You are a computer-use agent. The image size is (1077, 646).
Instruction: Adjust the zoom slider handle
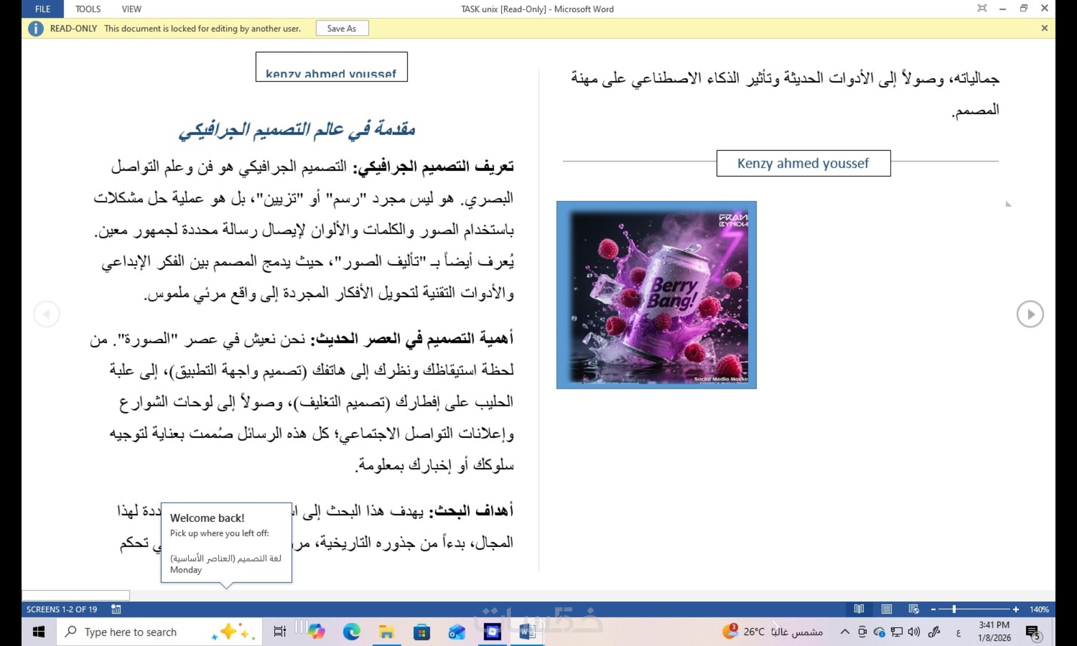(x=954, y=609)
